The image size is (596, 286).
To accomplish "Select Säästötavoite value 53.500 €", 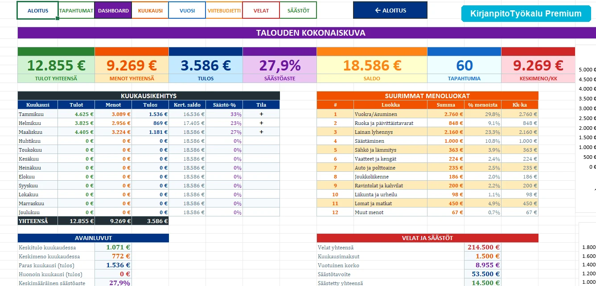I will (x=483, y=274).
